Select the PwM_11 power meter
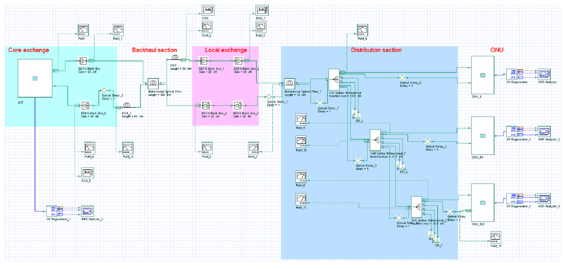Image resolution: width=567 pixels, height=269 pixels. [x=301, y=198]
